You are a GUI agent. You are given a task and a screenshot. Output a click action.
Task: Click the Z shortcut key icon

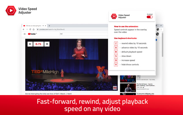click(116, 43)
